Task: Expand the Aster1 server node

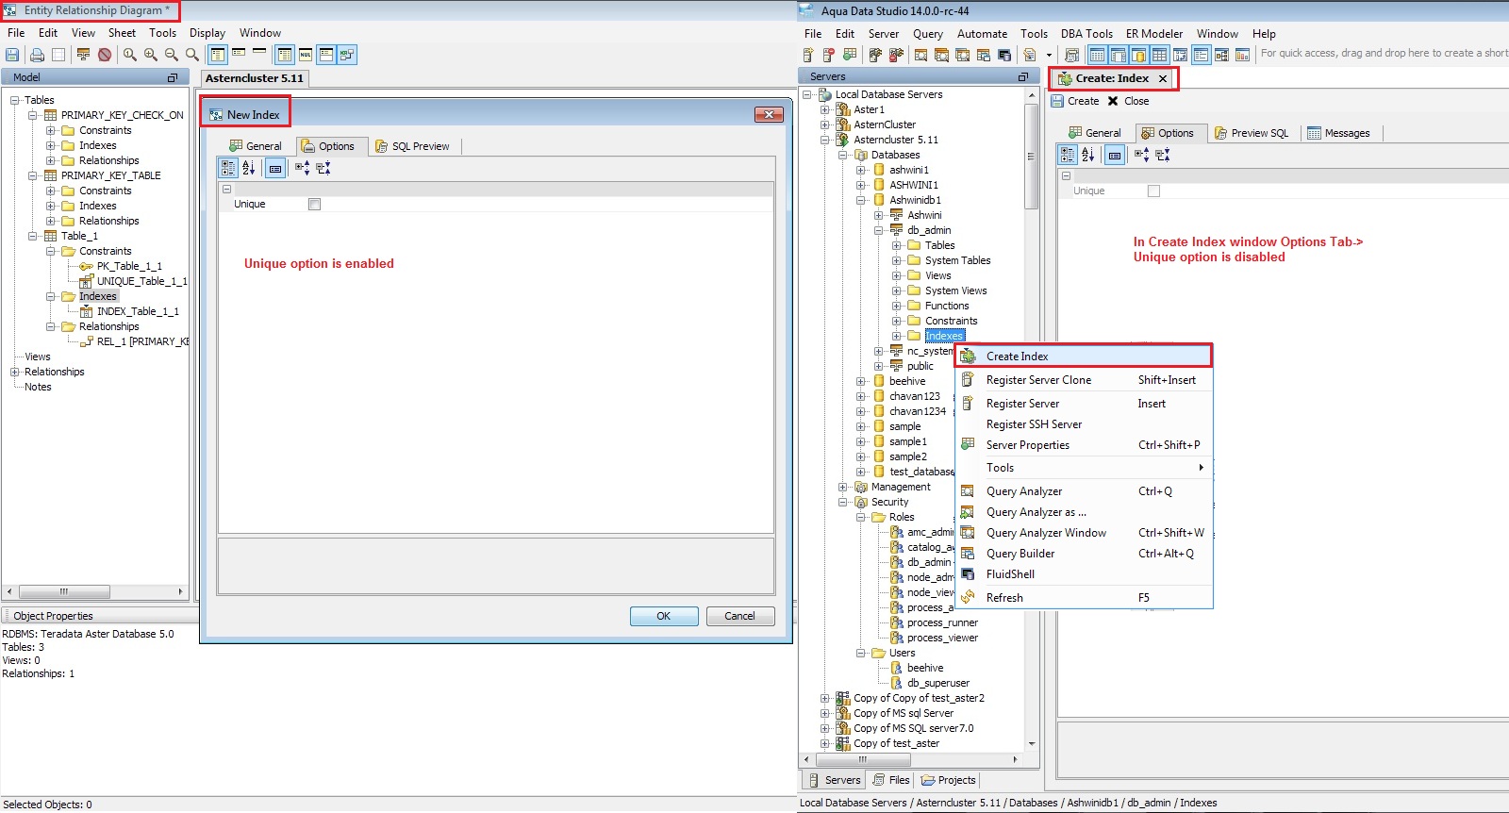Action: [x=825, y=109]
